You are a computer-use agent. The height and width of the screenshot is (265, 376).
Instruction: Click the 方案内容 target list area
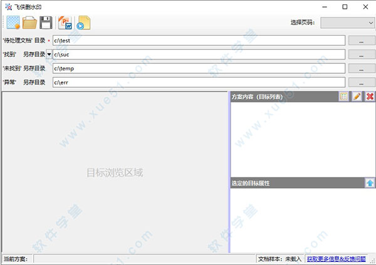303,140
